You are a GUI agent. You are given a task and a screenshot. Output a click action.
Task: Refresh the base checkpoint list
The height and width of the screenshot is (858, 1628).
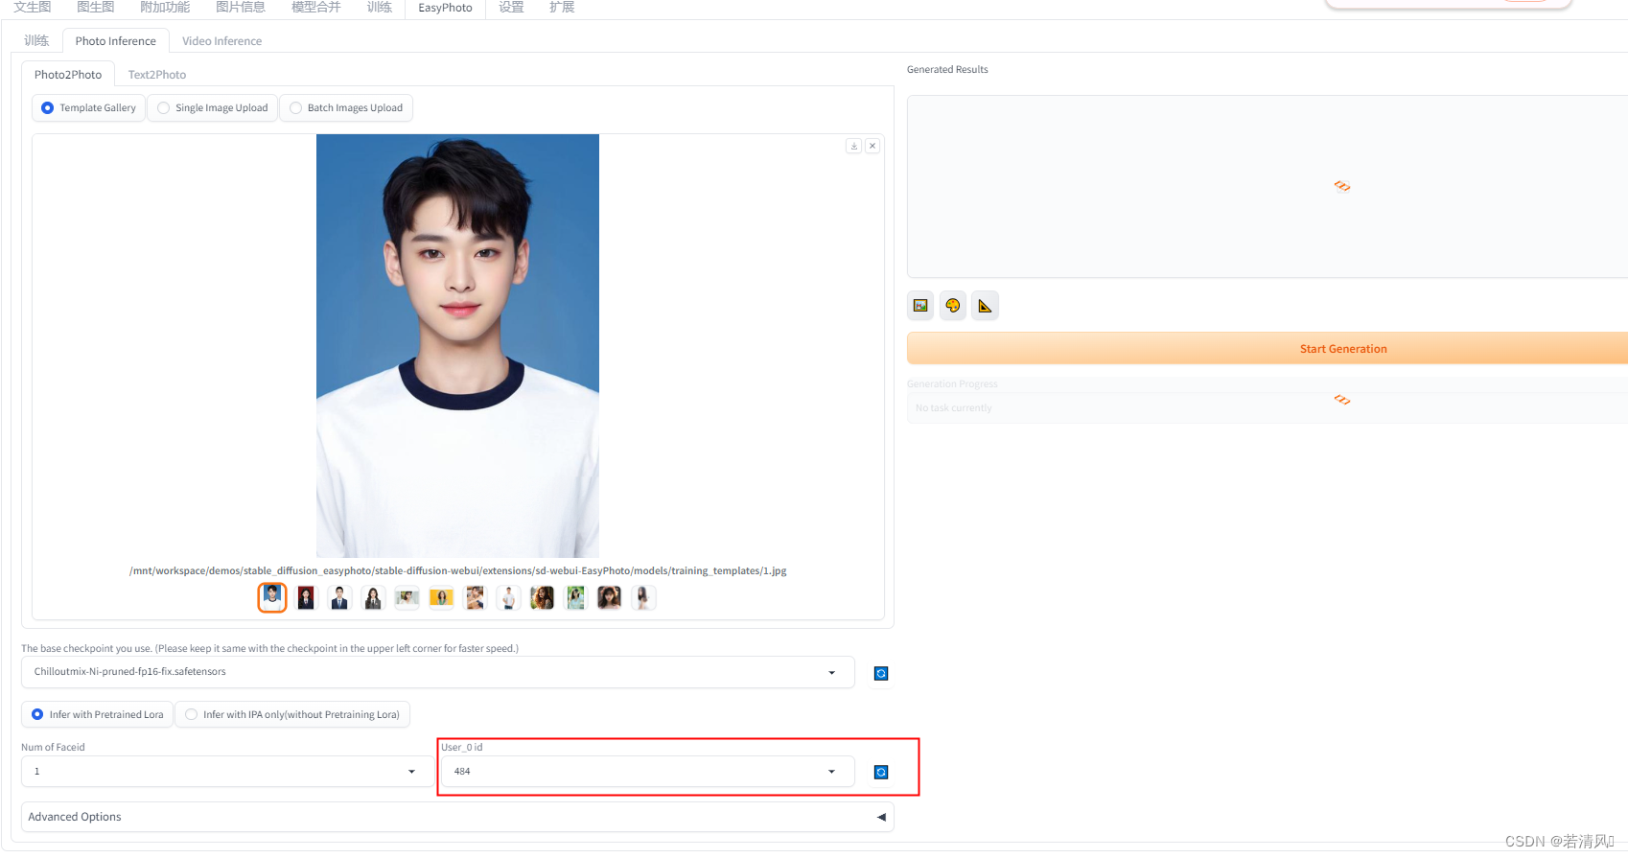[x=881, y=674]
